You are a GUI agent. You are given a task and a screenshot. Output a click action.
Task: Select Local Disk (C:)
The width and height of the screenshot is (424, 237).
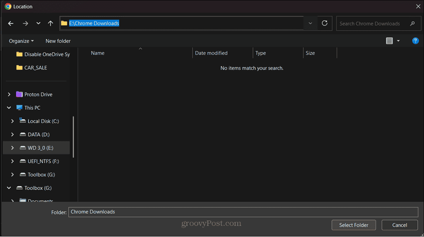(x=43, y=121)
